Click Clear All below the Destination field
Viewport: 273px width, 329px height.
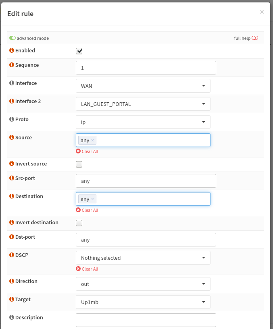click(x=90, y=210)
